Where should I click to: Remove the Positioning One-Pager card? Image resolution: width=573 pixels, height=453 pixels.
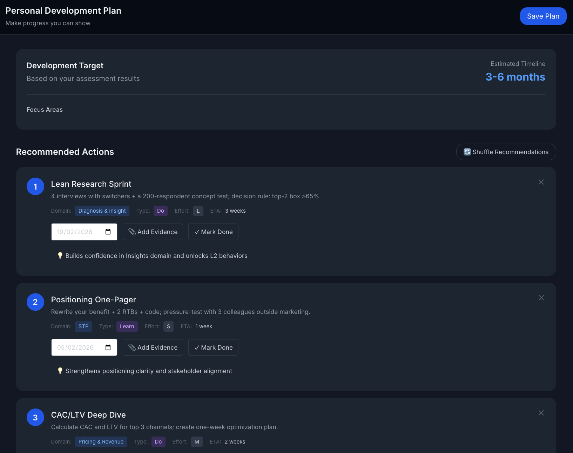[x=541, y=298]
